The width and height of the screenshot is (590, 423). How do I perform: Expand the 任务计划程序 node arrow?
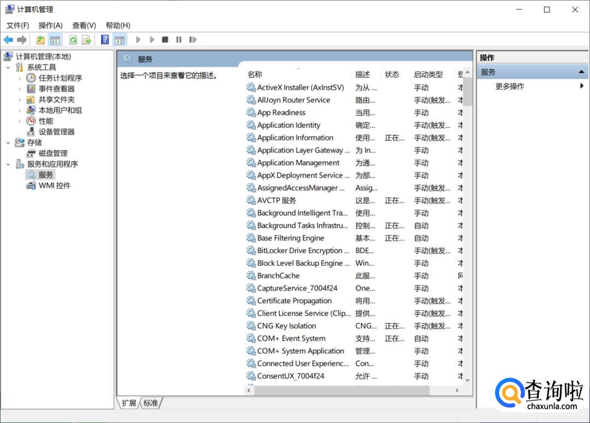(x=20, y=78)
